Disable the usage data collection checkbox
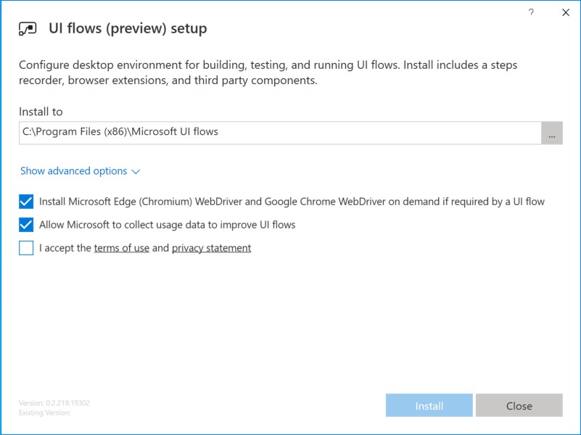 (x=27, y=225)
